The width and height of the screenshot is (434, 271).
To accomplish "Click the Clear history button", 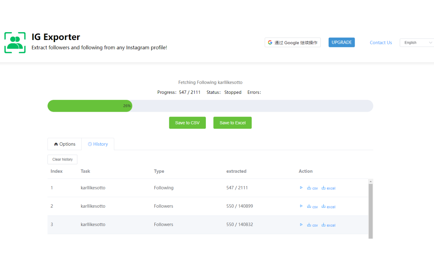I will pos(62,160).
